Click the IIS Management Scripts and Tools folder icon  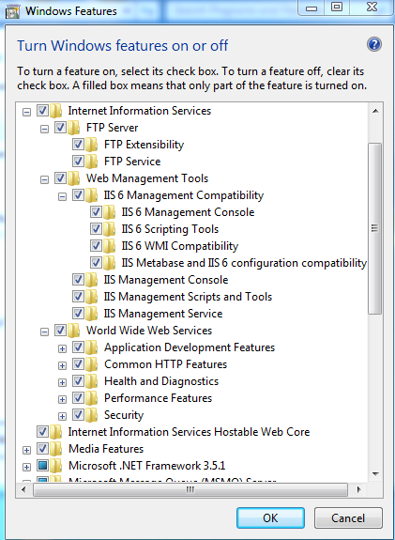point(92,297)
